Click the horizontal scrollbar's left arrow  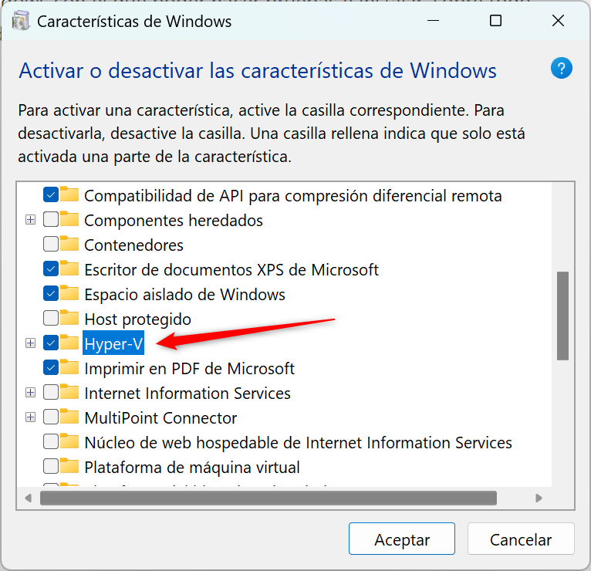(28, 498)
